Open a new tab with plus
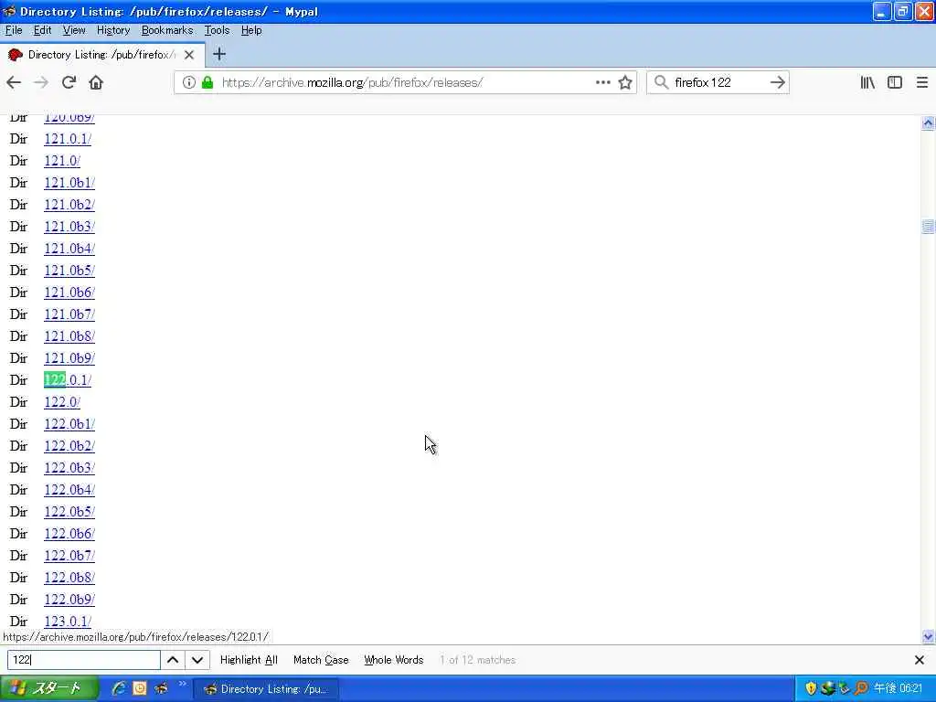 (x=219, y=54)
